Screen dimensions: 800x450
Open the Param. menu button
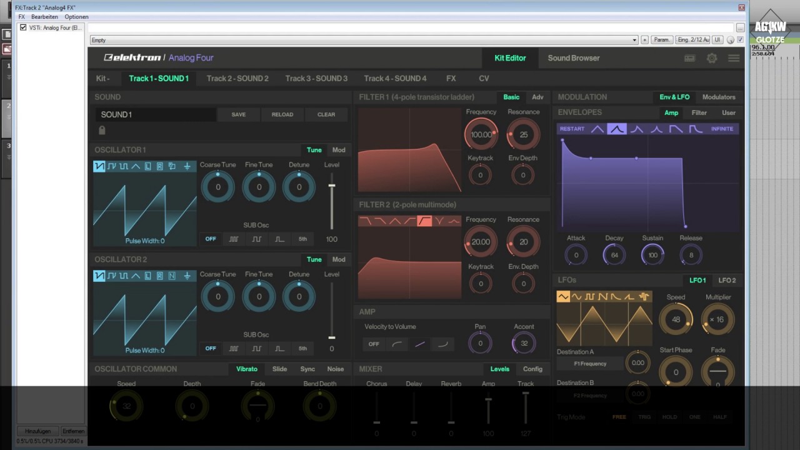[x=661, y=40]
